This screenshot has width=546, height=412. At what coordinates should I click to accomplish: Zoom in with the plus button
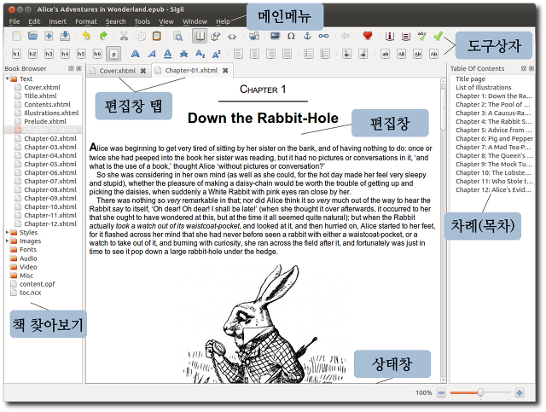pyautogui.click(x=520, y=393)
